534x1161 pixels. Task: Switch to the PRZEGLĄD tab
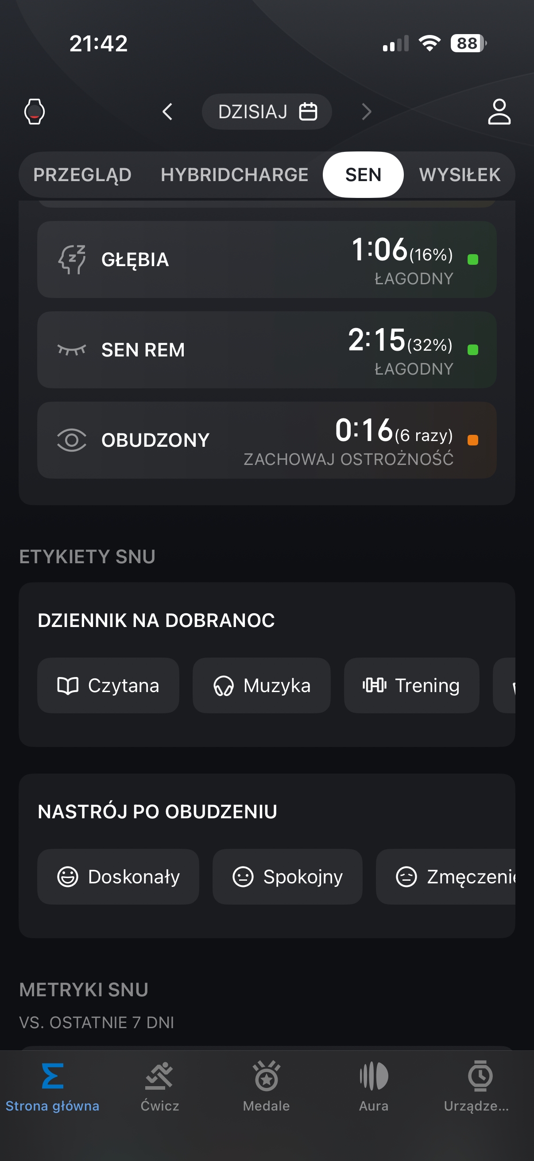point(82,175)
